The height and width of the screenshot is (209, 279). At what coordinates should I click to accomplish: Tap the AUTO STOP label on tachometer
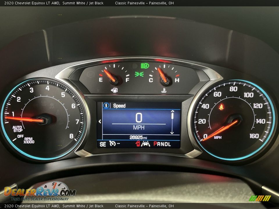(x=17, y=129)
